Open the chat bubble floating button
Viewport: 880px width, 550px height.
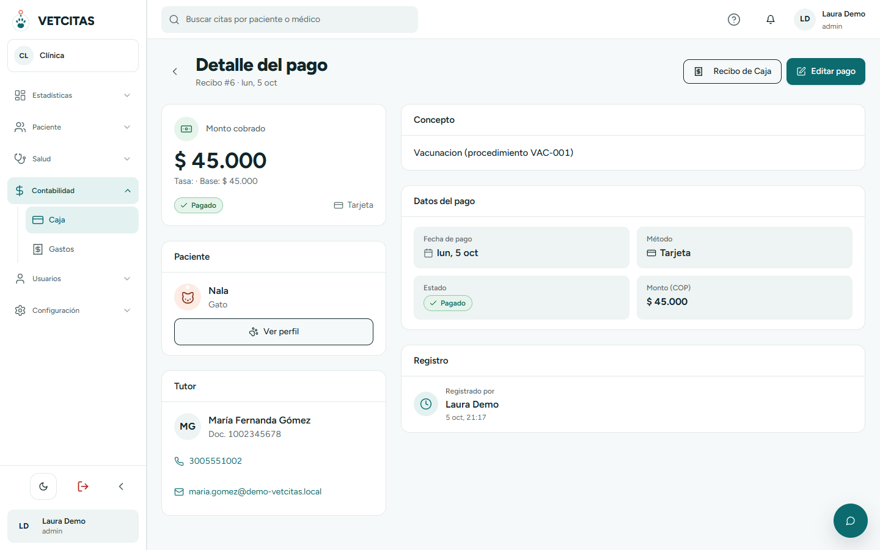coord(850,521)
